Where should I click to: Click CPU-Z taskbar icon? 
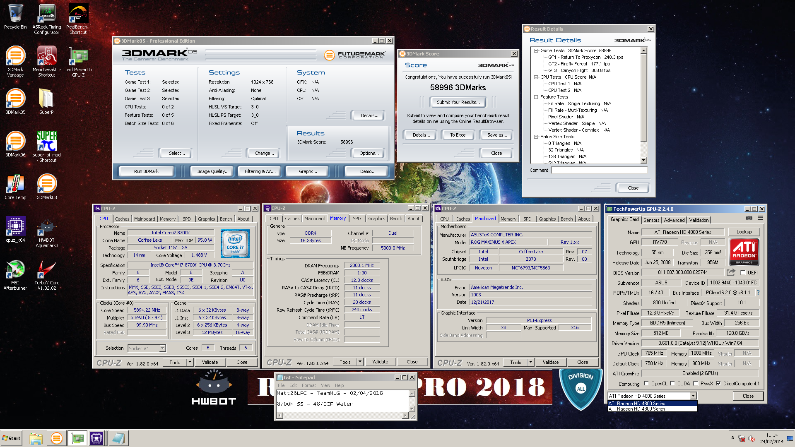click(96, 438)
